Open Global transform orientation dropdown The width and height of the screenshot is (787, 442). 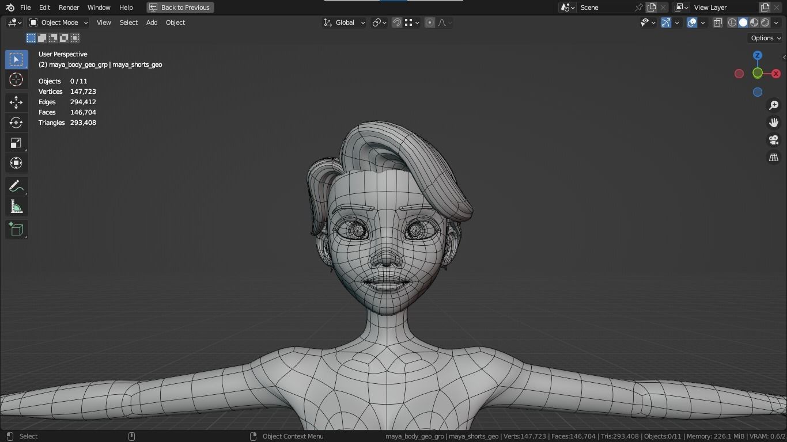tap(344, 22)
